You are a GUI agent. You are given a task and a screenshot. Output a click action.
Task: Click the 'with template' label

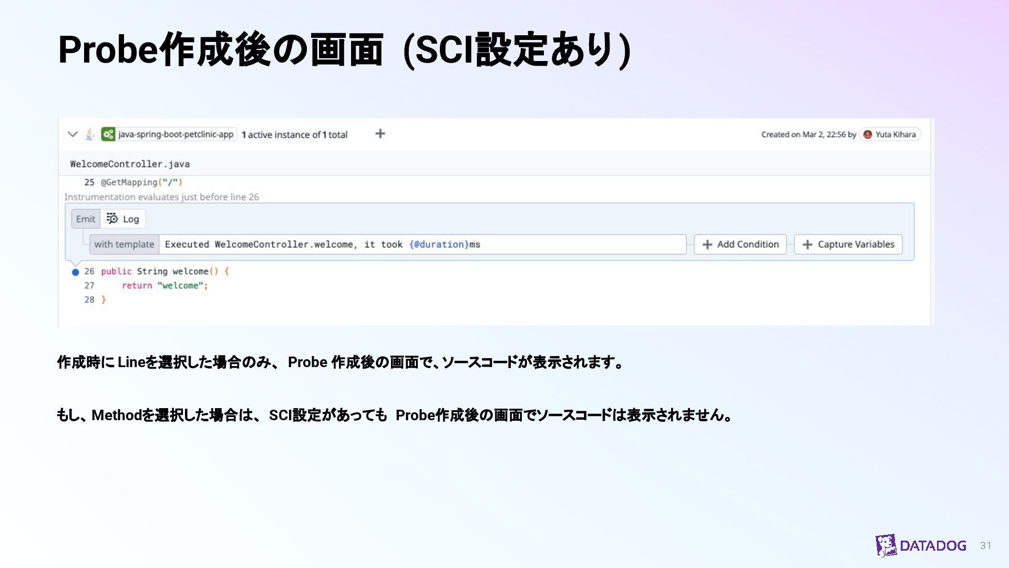click(124, 244)
